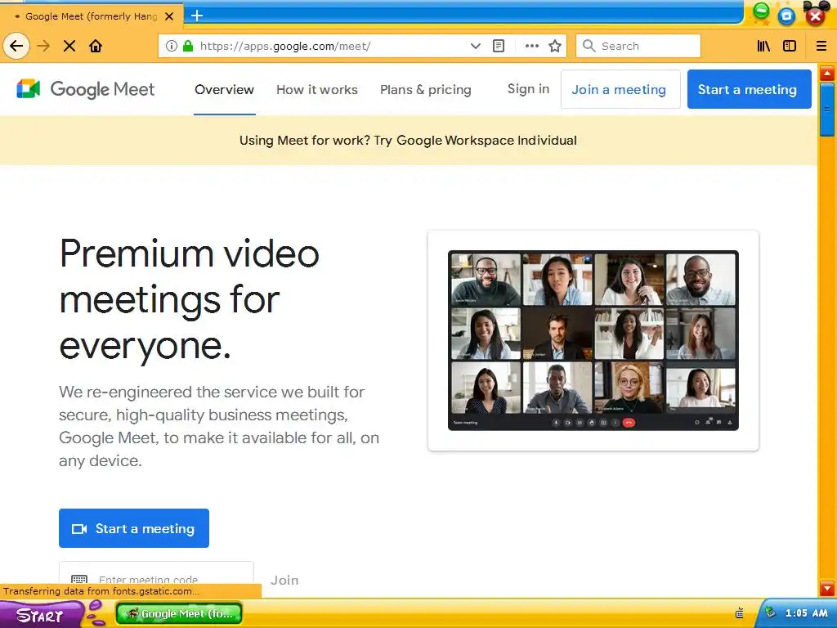Toggle reader view icon in address bar
The width and height of the screenshot is (837, 628).
[499, 46]
